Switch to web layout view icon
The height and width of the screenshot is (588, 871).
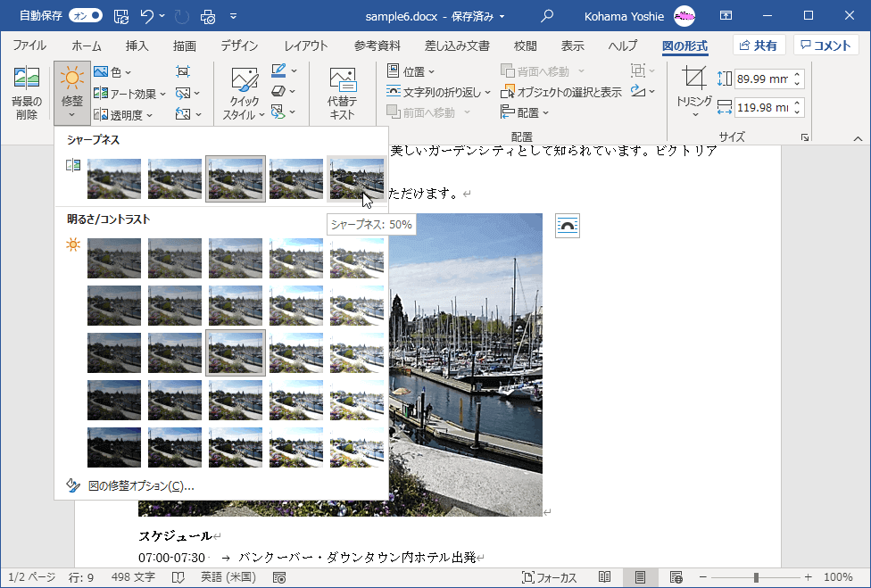[676, 577]
